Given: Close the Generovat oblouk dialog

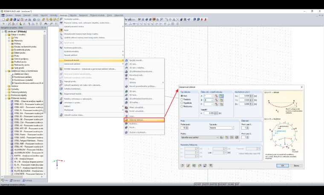Looking at the screenshot, I should point(301,87).
